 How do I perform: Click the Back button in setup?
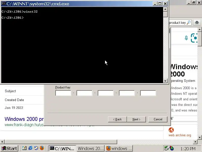(x=117, y=119)
